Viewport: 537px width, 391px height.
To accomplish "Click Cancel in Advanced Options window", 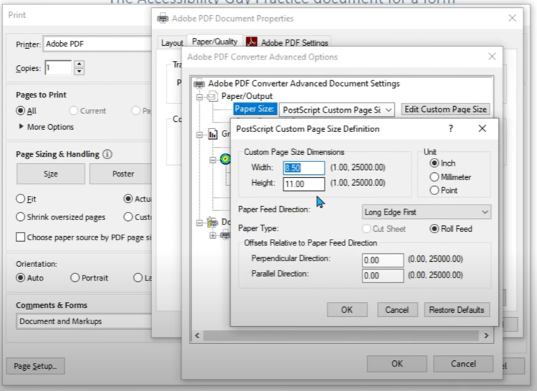I will point(463,364).
